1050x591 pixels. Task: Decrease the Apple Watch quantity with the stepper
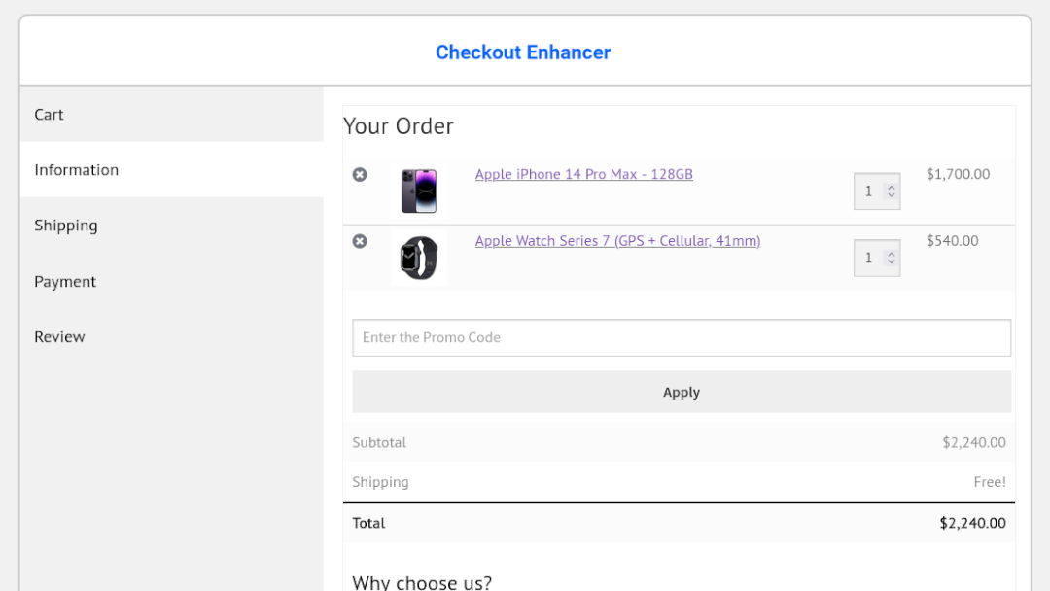click(x=892, y=262)
